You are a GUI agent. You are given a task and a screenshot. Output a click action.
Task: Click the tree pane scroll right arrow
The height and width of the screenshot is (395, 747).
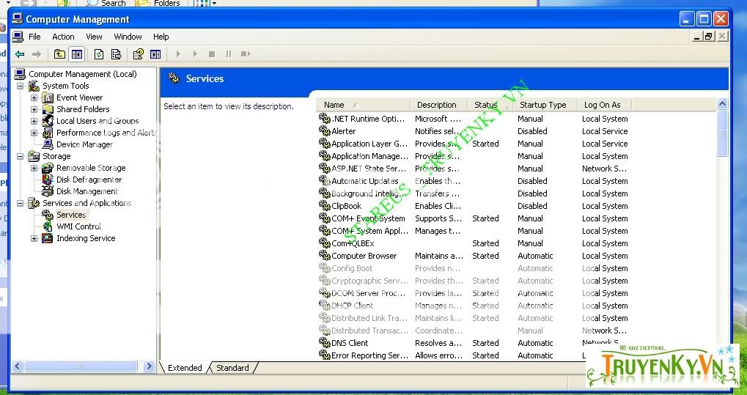[x=149, y=366]
